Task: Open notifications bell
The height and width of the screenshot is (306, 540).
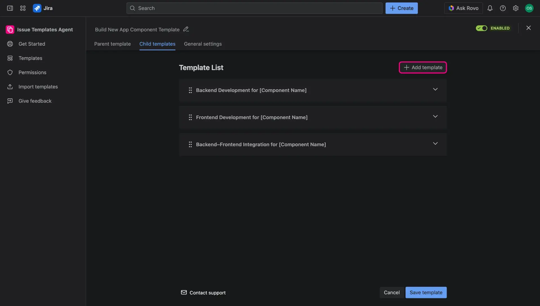Action: coord(490,8)
